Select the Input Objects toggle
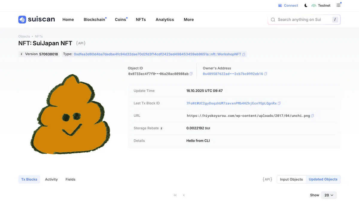 [291, 179]
